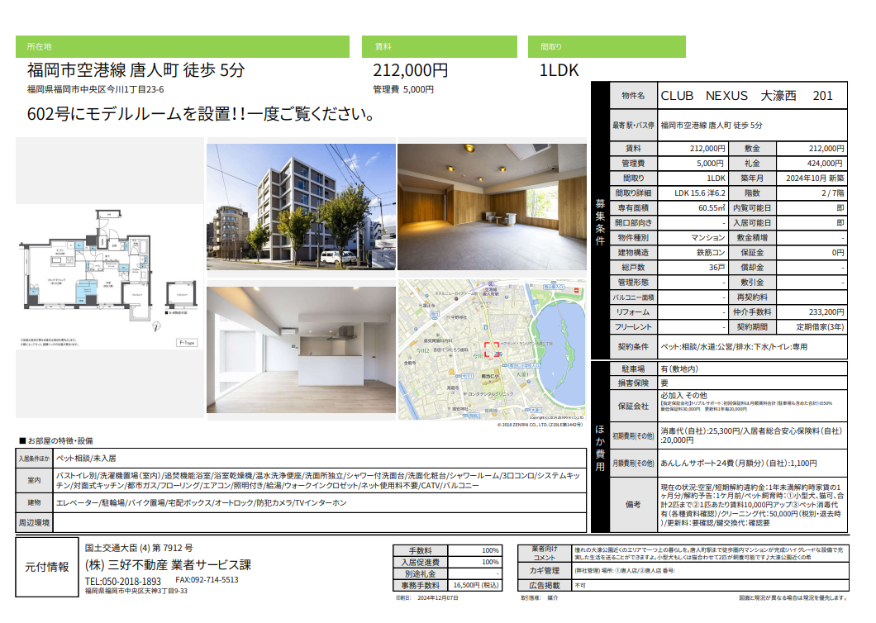Select property name CLUB NEXUS 大濠西 201
The image size is (876, 623).
tap(747, 96)
